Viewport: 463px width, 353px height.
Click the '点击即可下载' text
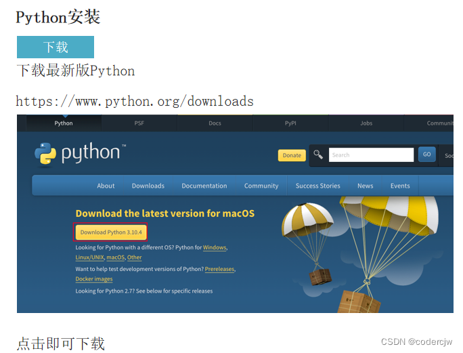click(61, 344)
